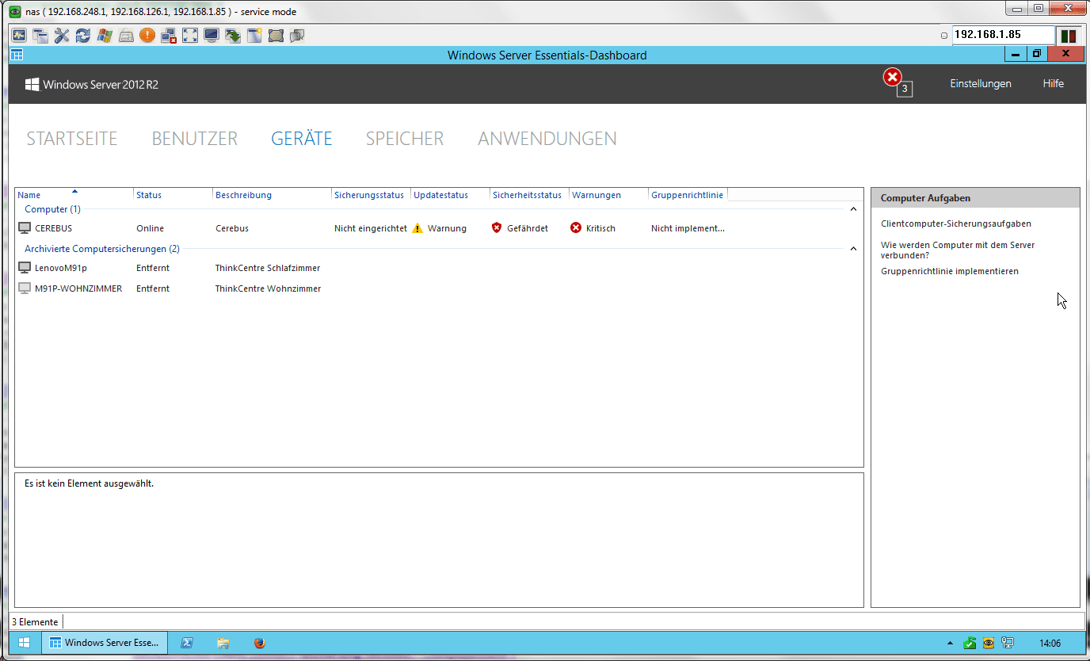Open Hilfe in the header
This screenshot has width=1090, height=661.
(x=1054, y=84)
